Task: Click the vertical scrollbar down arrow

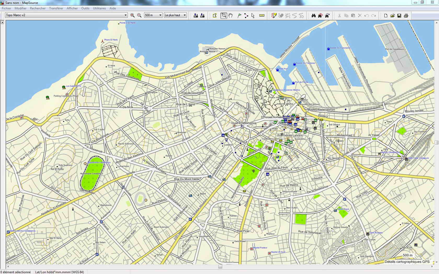Action: click(436, 262)
